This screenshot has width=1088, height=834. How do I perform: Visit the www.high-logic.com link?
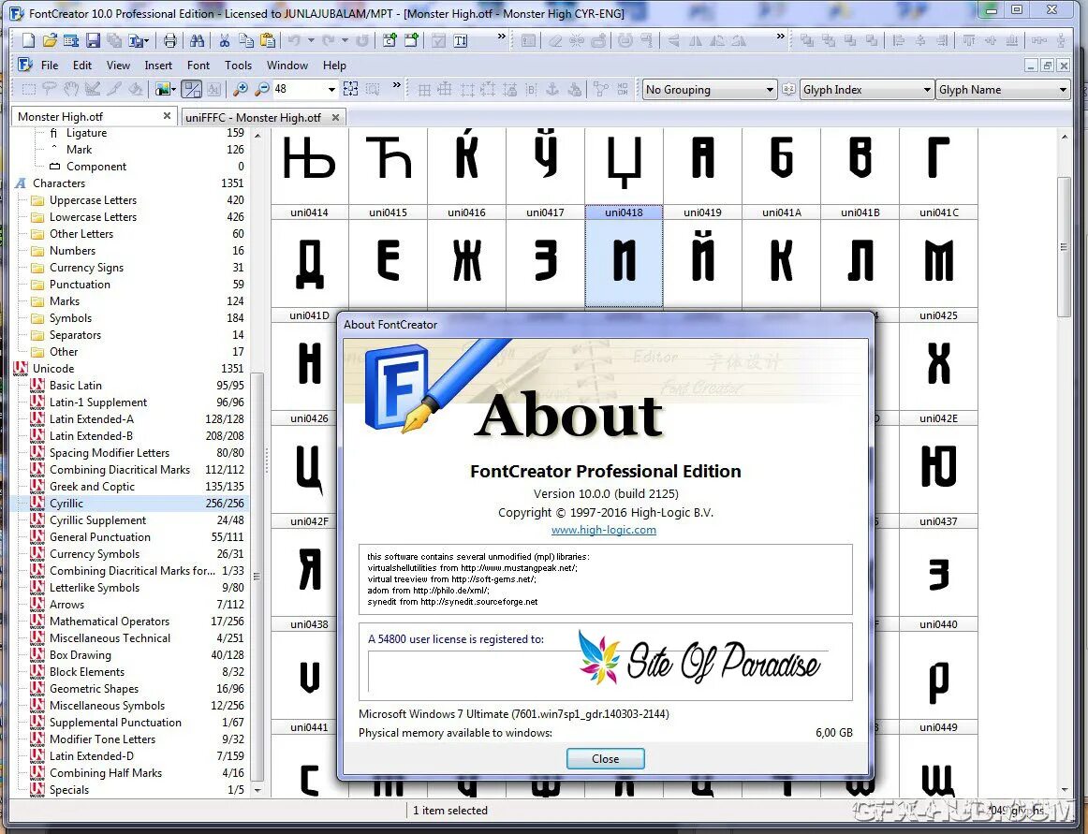(x=604, y=529)
